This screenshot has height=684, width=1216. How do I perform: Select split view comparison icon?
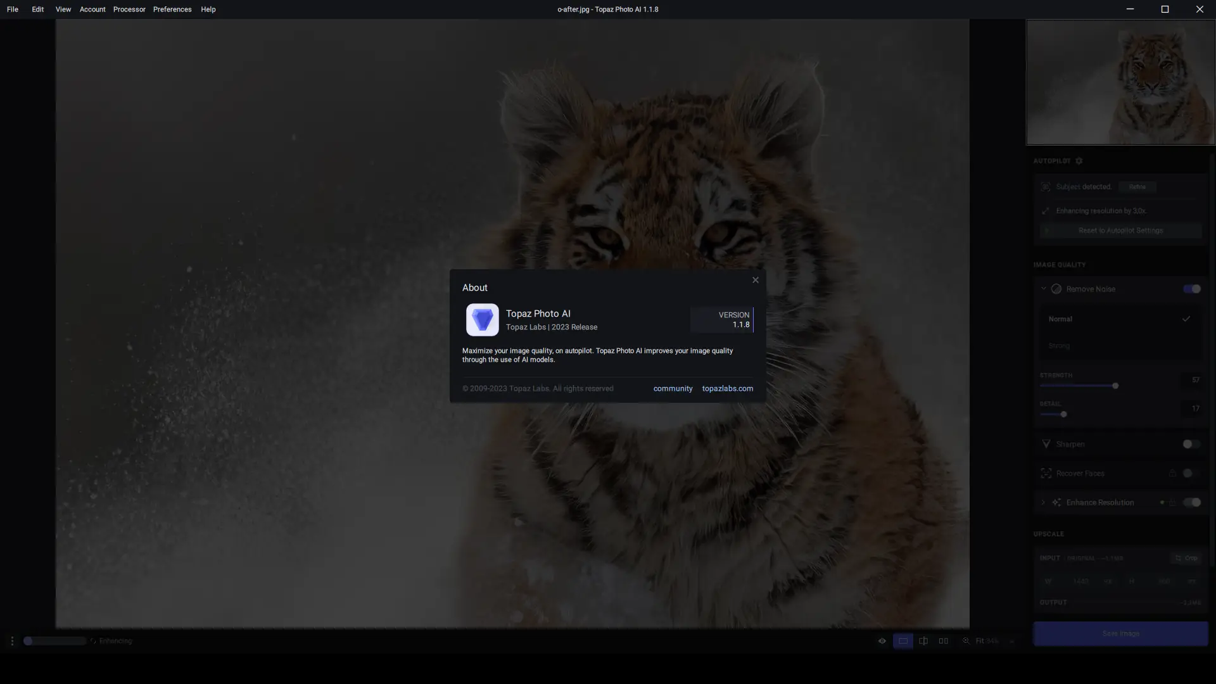[923, 641]
